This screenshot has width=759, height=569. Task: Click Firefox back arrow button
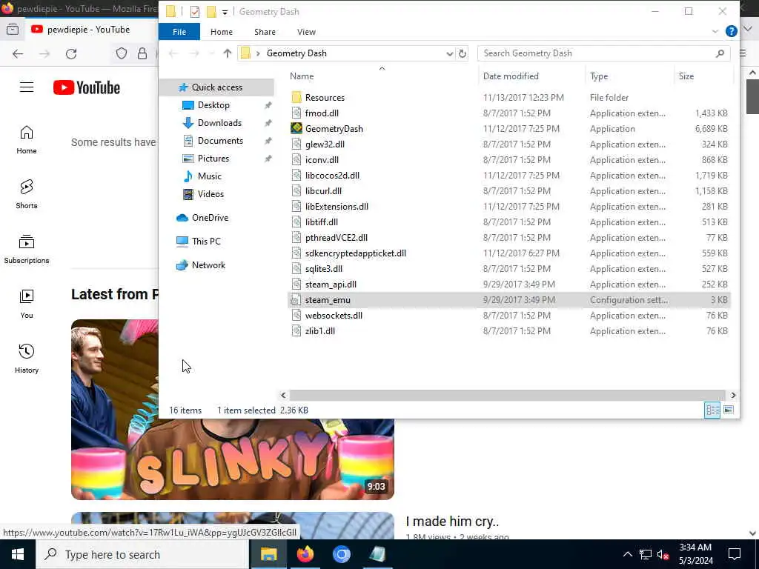(18, 53)
